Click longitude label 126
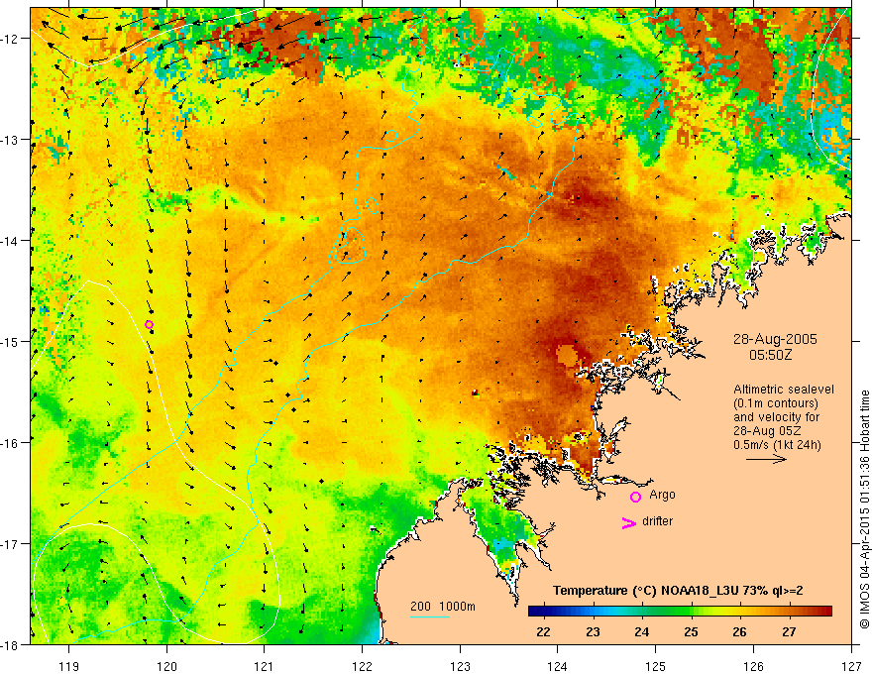Viewport: 872px width, 674px height. pyautogui.click(x=753, y=666)
